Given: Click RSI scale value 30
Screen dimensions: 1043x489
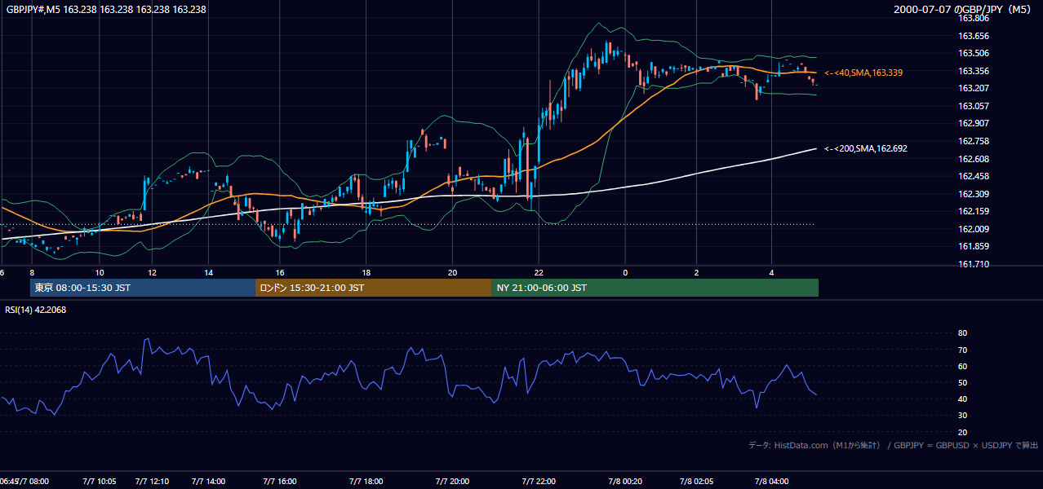Looking at the screenshot, I should 963,416.
